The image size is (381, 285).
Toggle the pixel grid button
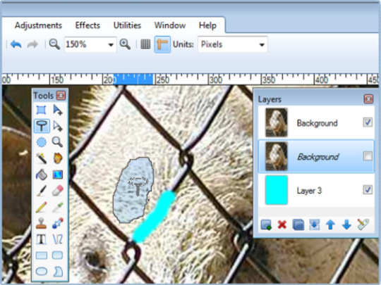(x=145, y=44)
